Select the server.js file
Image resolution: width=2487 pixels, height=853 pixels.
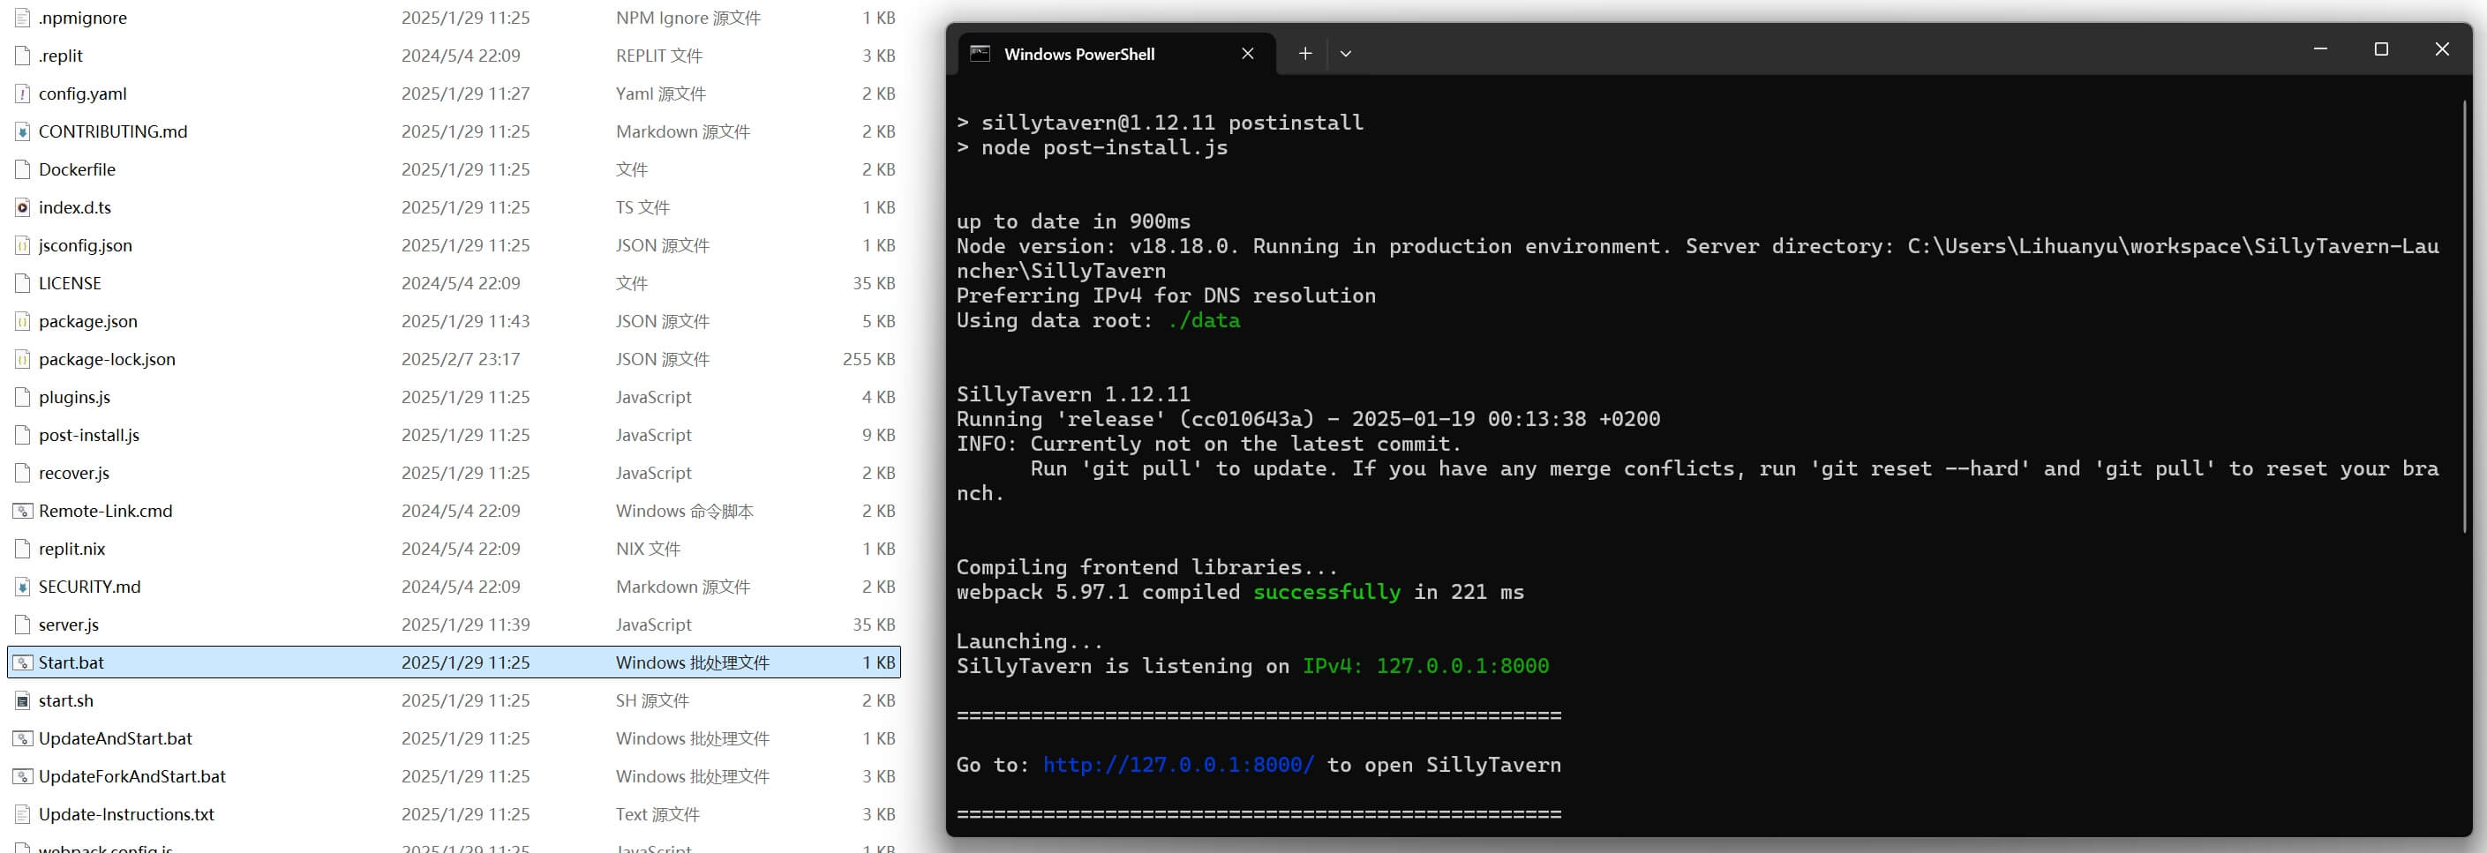[69, 625]
